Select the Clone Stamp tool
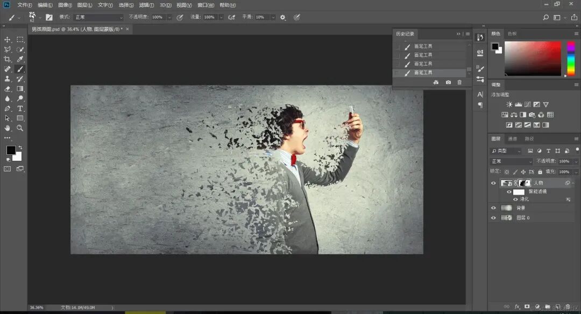Screen dimensions: 581x314 click(8, 79)
